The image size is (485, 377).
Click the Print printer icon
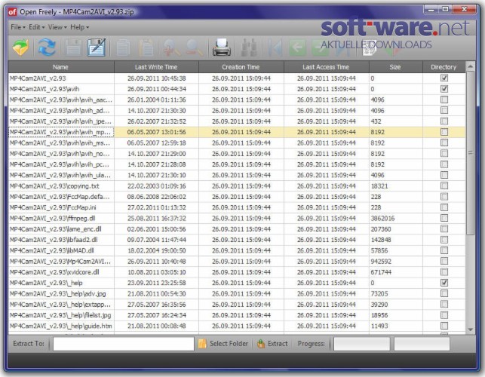click(x=222, y=48)
